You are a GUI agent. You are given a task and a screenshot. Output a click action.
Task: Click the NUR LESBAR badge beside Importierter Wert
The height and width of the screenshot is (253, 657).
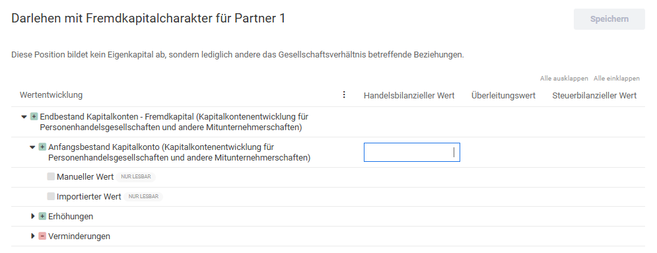(x=143, y=196)
